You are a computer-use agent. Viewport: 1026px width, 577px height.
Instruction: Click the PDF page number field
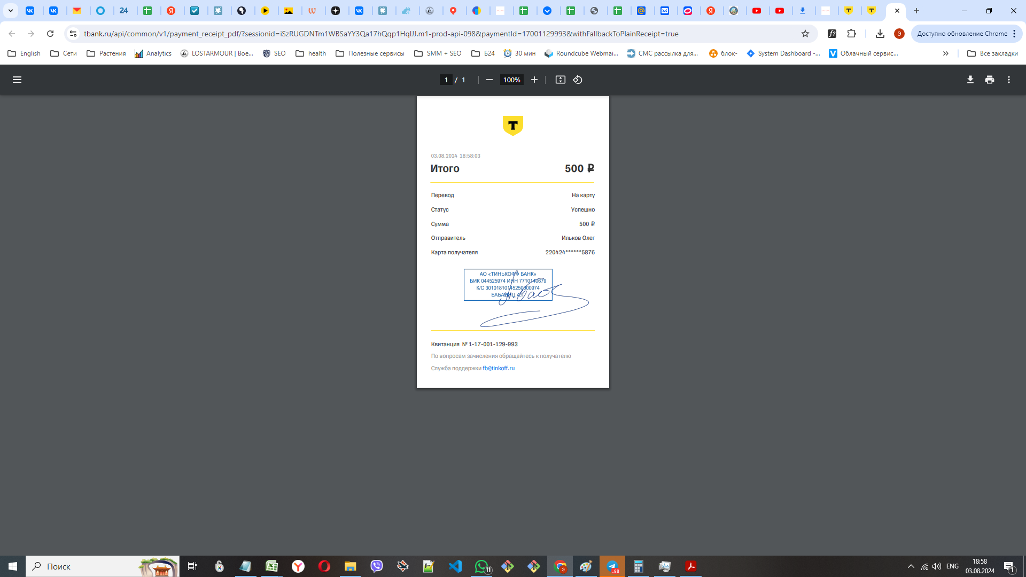point(446,80)
